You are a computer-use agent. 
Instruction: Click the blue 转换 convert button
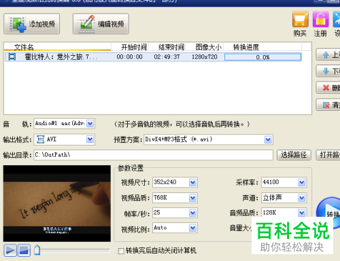[x=328, y=212]
